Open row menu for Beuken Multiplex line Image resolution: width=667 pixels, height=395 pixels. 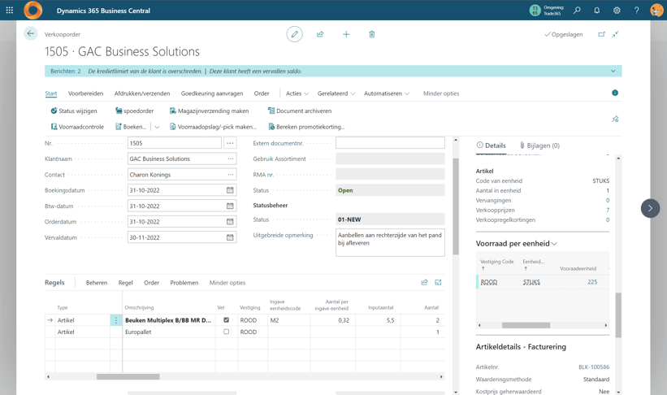(x=115, y=320)
